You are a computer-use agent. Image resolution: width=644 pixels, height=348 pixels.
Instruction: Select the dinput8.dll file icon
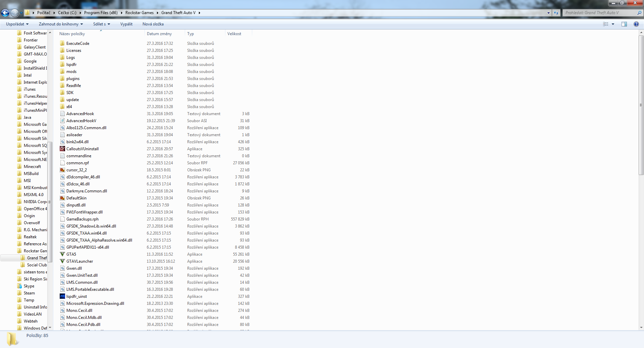pyautogui.click(x=62, y=205)
